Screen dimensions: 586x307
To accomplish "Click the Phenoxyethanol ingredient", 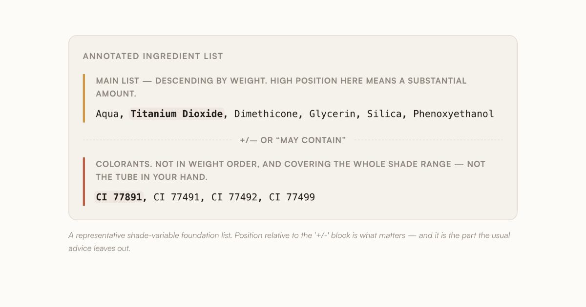I will tap(454, 114).
